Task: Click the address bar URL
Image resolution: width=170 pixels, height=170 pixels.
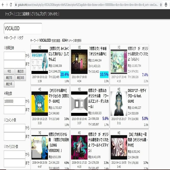Action: pos(88,5)
